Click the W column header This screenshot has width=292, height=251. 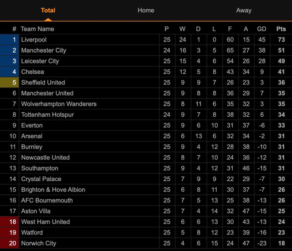182,29
